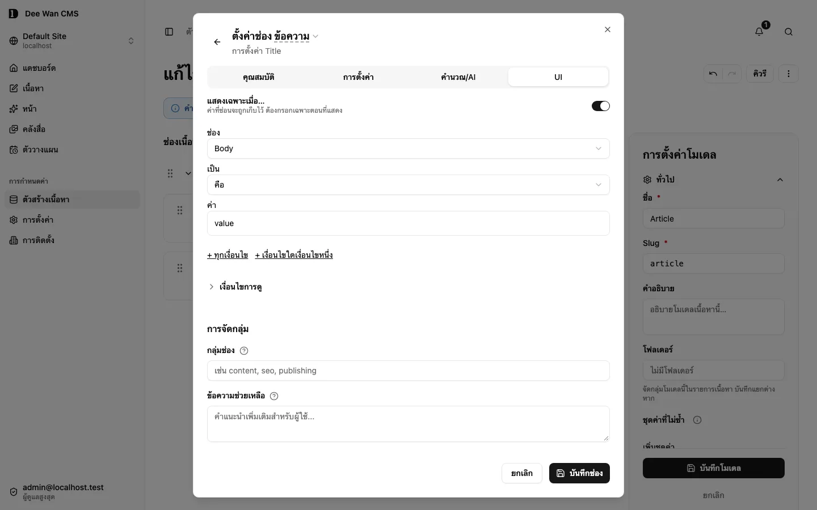817x510 pixels.
Task: Click the search magnifier icon
Action: [789, 32]
